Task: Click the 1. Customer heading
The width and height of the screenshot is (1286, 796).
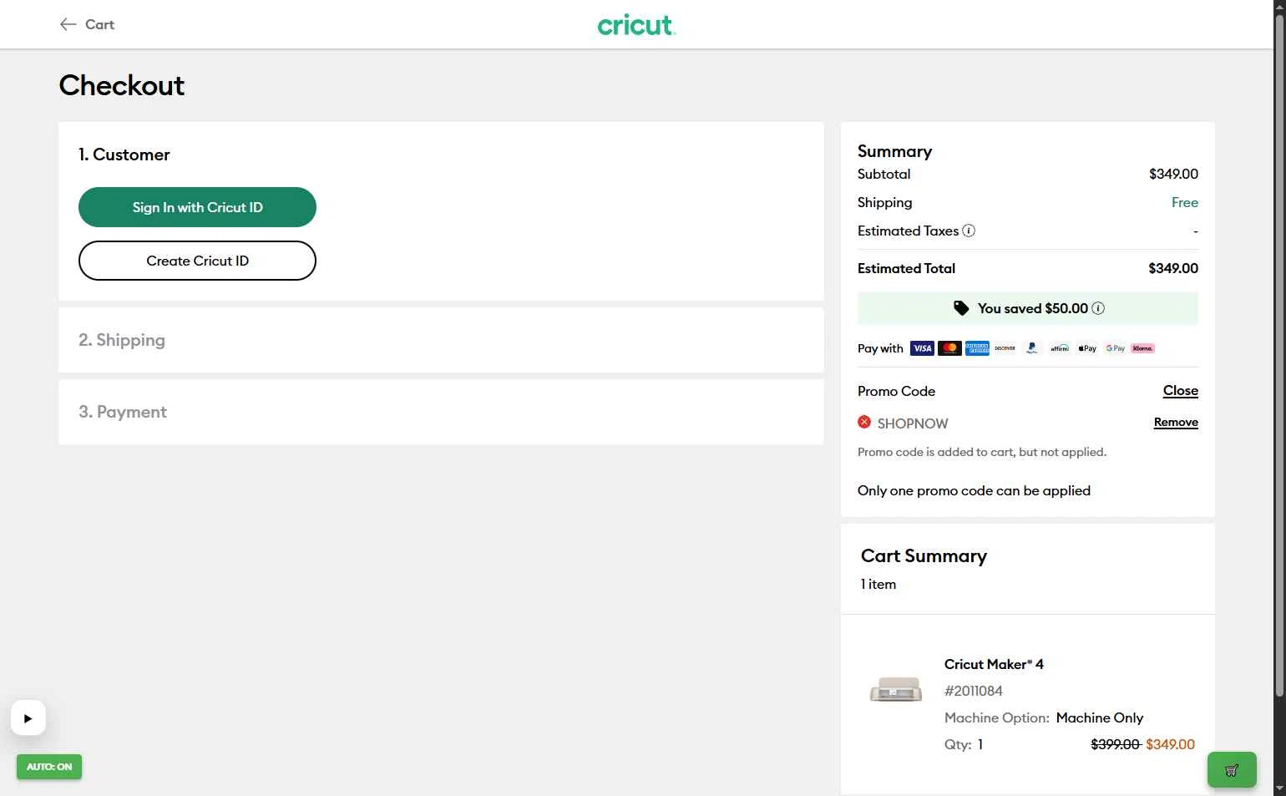Action: [124, 155]
